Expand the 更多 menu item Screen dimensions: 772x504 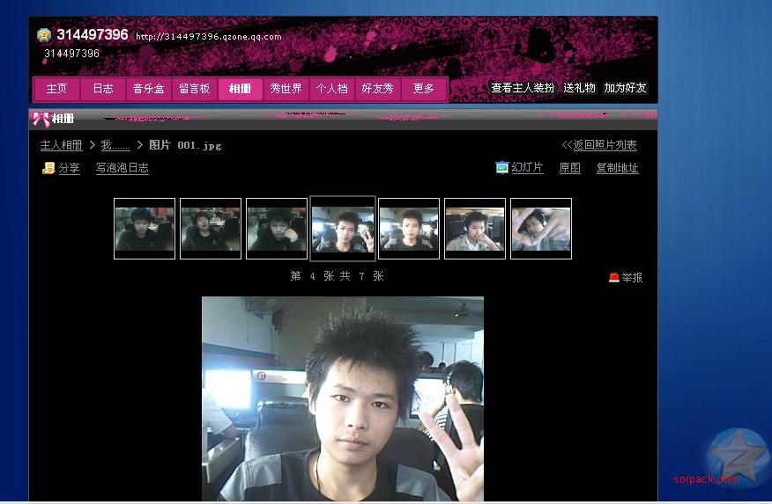pyautogui.click(x=424, y=89)
